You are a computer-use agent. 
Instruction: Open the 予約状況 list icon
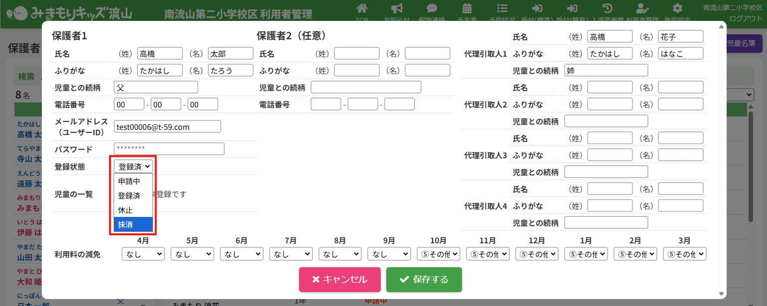point(502,8)
